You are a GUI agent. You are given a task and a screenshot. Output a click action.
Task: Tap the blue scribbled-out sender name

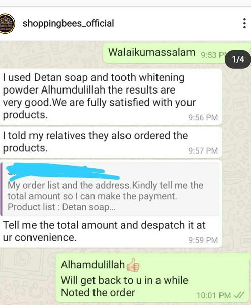tap(63, 172)
